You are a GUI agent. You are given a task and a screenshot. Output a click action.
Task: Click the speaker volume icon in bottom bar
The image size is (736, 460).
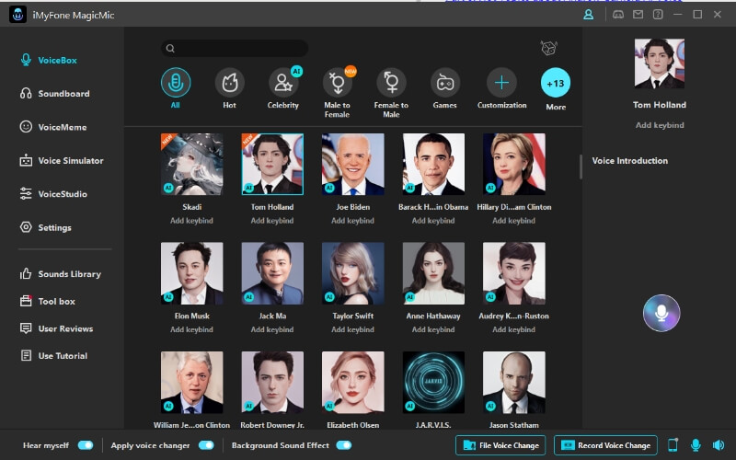[x=719, y=444]
